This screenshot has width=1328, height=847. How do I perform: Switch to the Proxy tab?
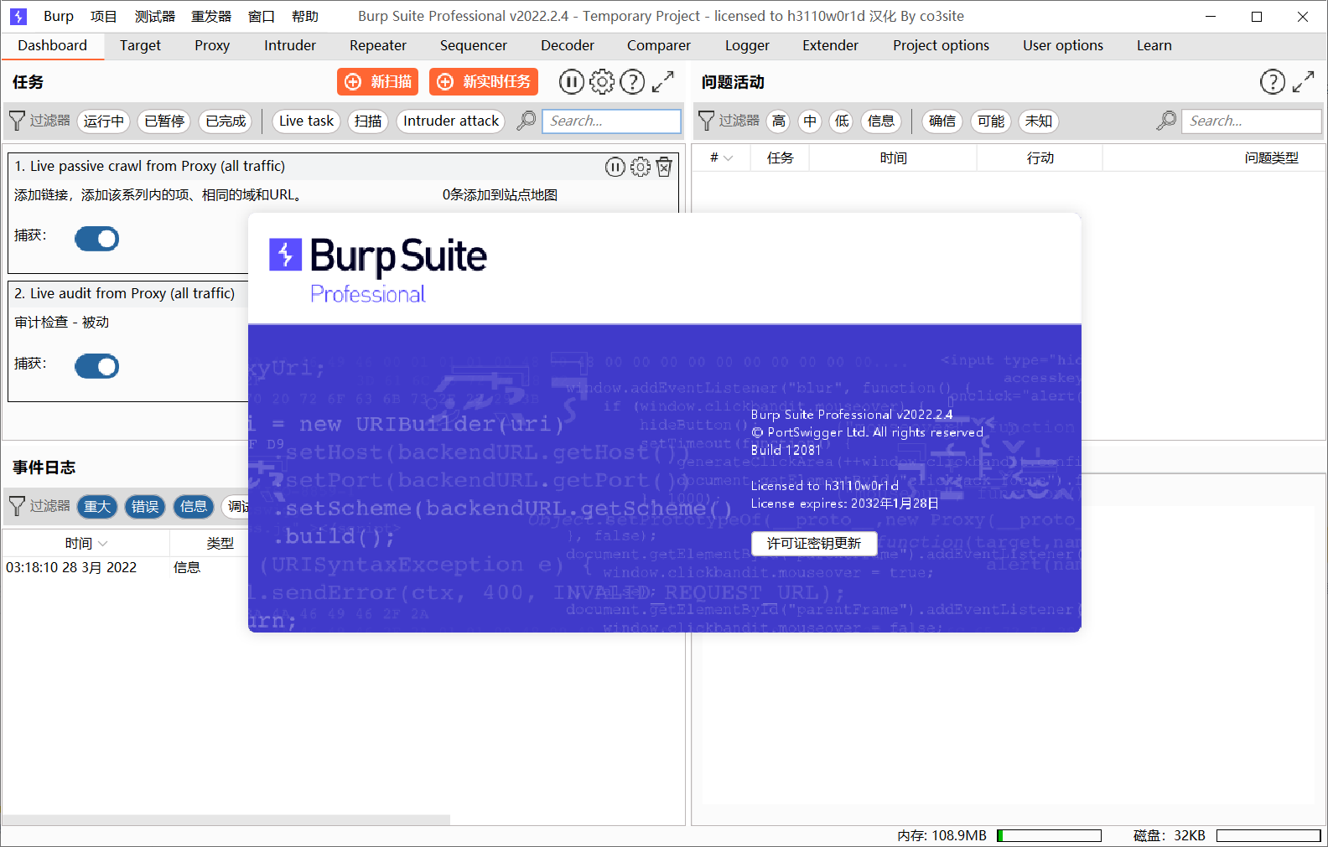212,45
